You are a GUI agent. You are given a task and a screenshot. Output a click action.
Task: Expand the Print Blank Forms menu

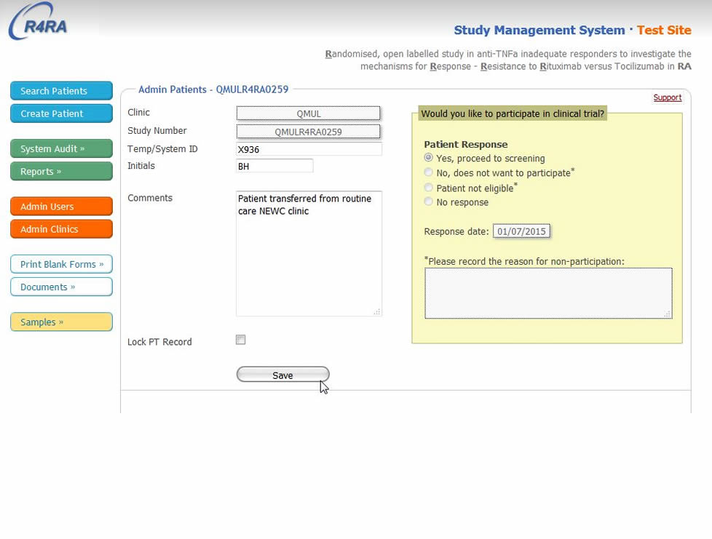point(61,264)
